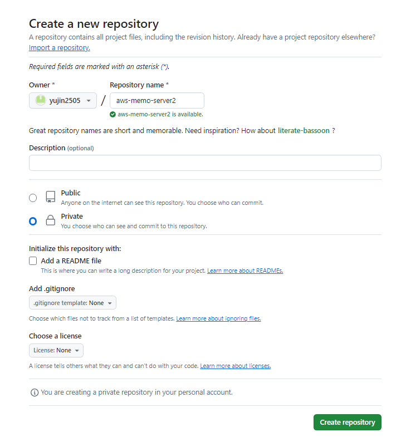Click the yujin2505 owner avatar icon
This screenshot has width=411, height=442.
tap(40, 100)
